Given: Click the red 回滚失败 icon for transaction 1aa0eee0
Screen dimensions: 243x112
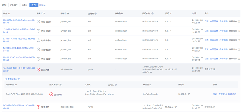Looking at the screenshot, I should click(38, 70).
